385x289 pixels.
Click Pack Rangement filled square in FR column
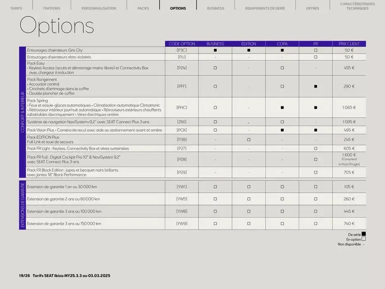pos(316,86)
